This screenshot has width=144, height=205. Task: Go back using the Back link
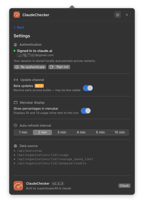coord(19,27)
